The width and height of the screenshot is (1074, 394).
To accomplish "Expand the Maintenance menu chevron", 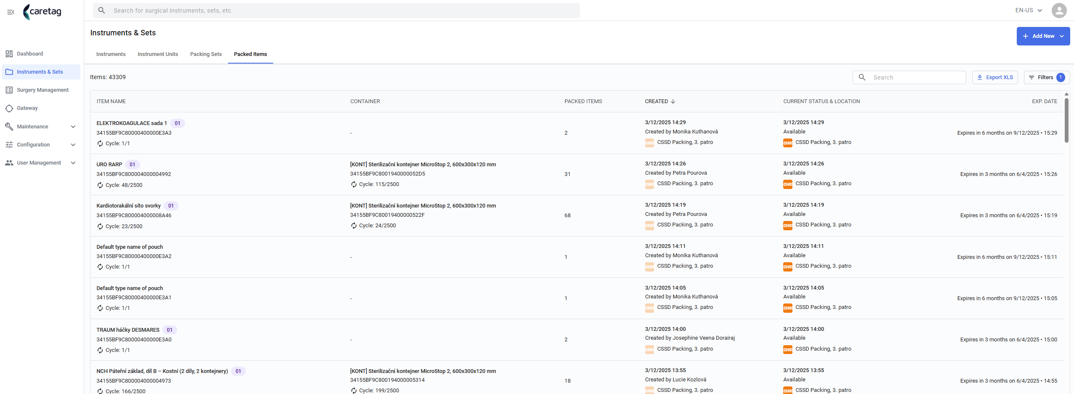I will pyautogui.click(x=73, y=127).
